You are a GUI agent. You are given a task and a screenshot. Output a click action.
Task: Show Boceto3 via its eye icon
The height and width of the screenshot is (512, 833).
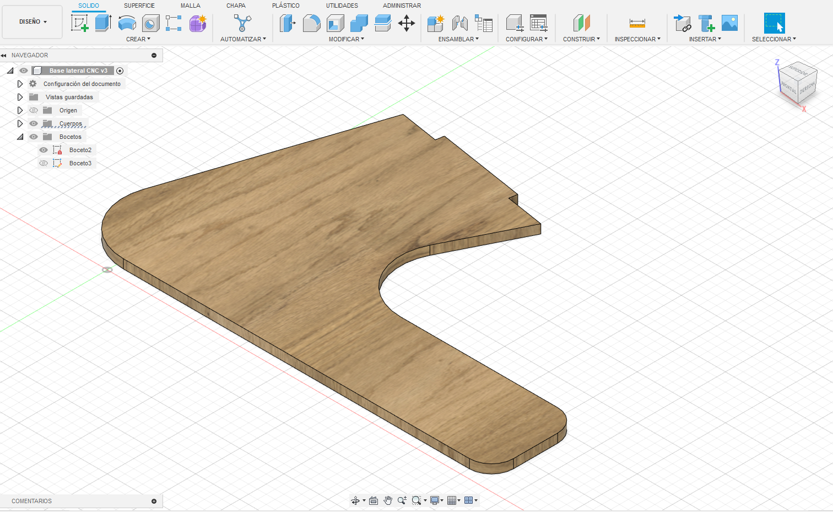pyautogui.click(x=44, y=163)
